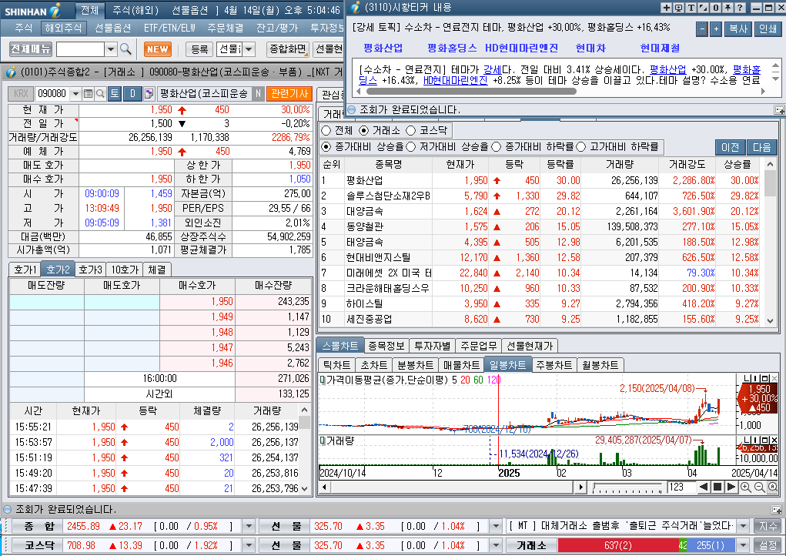The width and height of the screenshot is (786, 556).
Task: Go to next ranking page with 다음
Action: click(762, 147)
